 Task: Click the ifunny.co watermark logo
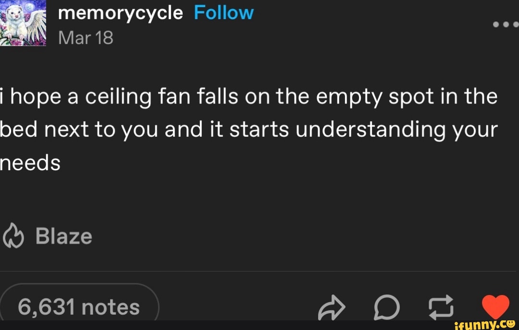click(x=481, y=324)
